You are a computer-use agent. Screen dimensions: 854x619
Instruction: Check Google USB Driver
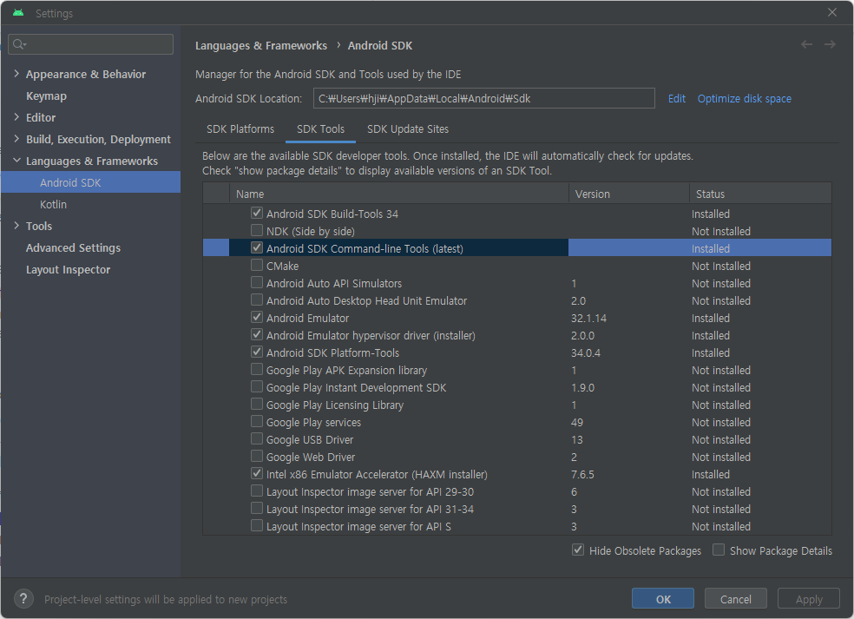[257, 439]
